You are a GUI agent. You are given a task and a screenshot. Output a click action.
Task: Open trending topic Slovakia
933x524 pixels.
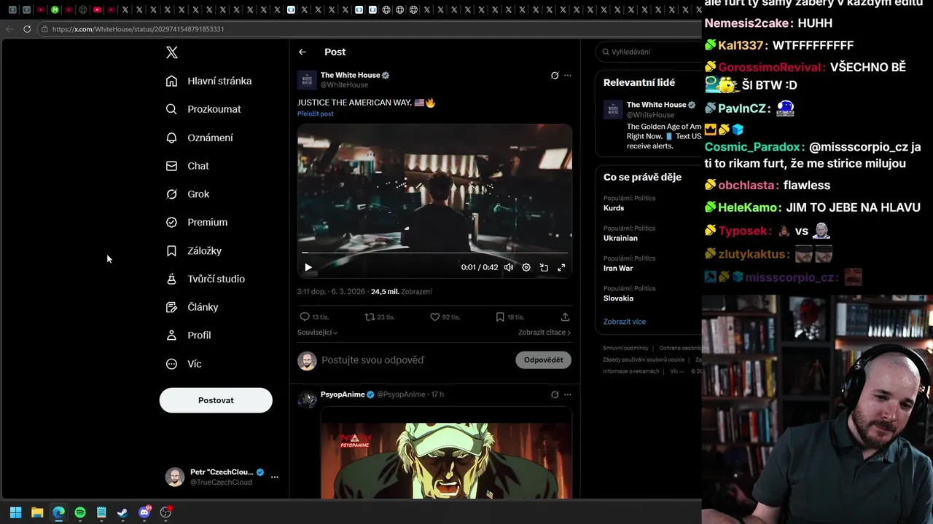[618, 298]
